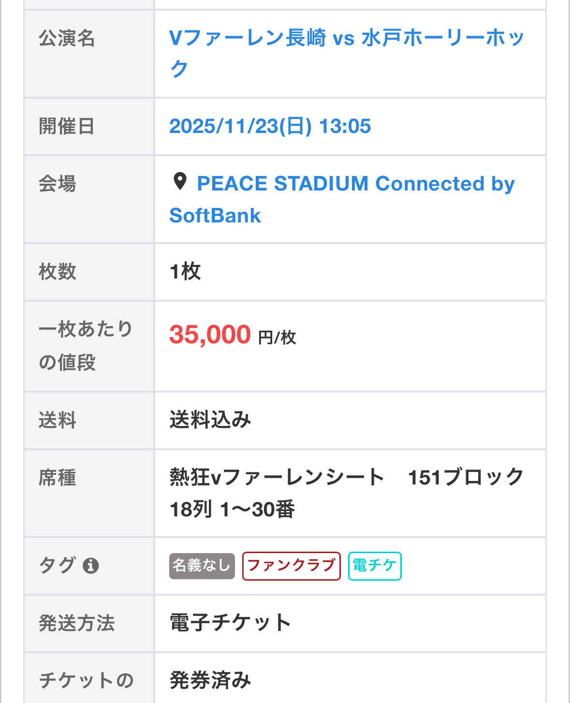Click the 発送方法 row label
The height and width of the screenshot is (703, 570).
tap(76, 623)
